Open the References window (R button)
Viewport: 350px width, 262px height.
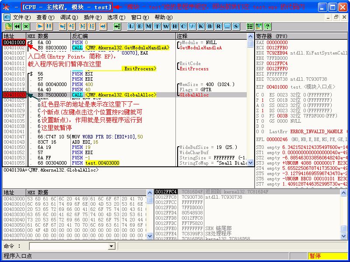(218, 27)
